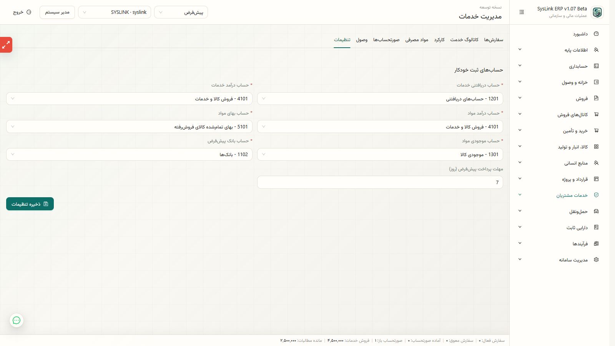Viewport: 615px width, 346px height.
Task: Open حساب درآمد خدمات dropdown
Action: point(129,99)
